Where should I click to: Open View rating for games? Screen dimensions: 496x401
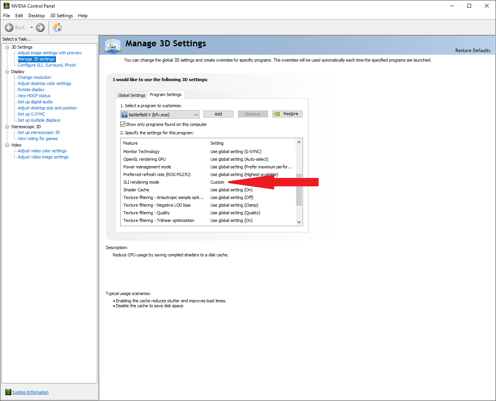(x=38, y=139)
